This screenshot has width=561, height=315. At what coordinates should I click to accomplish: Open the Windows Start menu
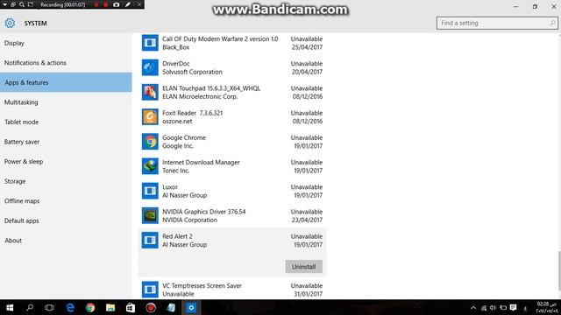click(10, 307)
